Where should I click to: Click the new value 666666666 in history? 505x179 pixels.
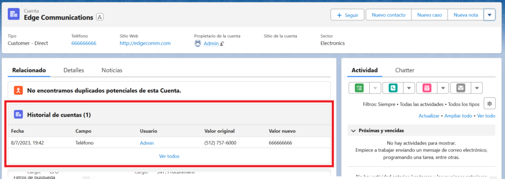click(x=281, y=143)
